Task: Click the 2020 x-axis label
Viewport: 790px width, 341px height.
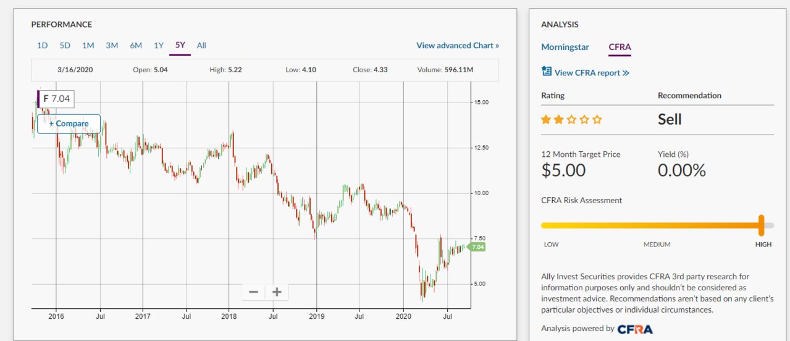Action: pos(403,315)
